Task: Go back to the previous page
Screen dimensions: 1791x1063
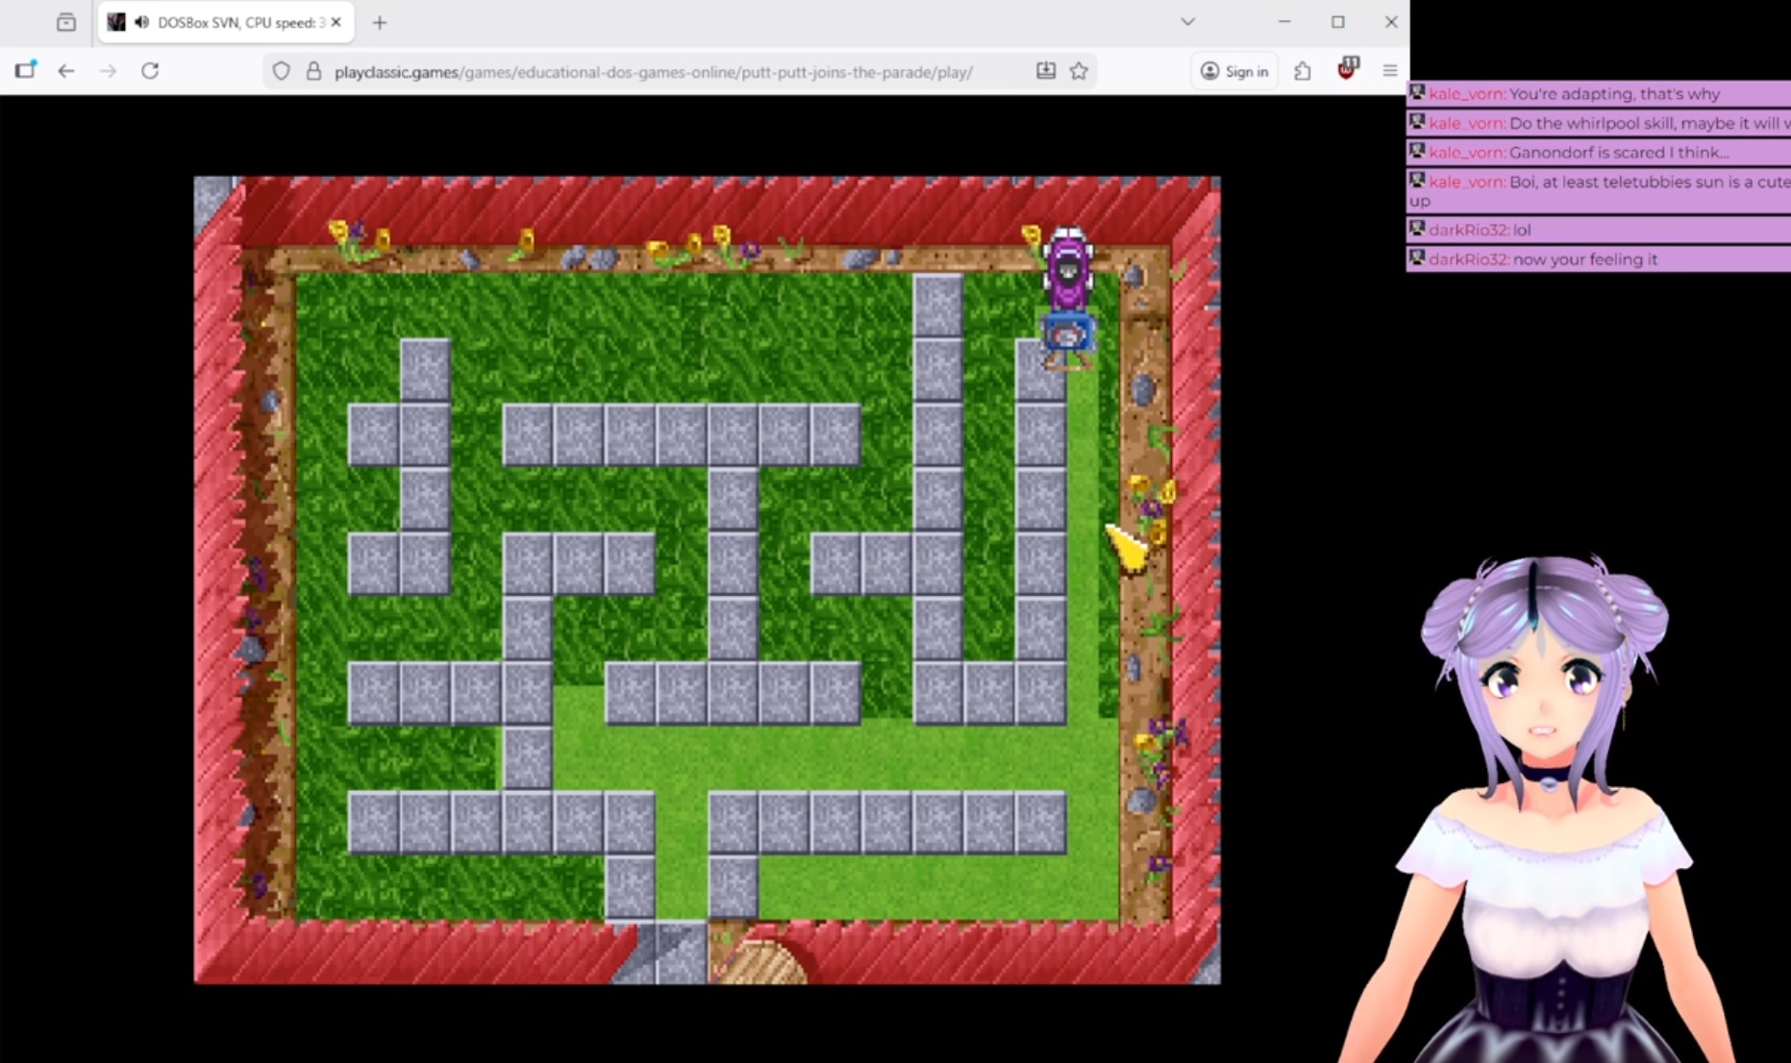Action: [x=66, y=71]
